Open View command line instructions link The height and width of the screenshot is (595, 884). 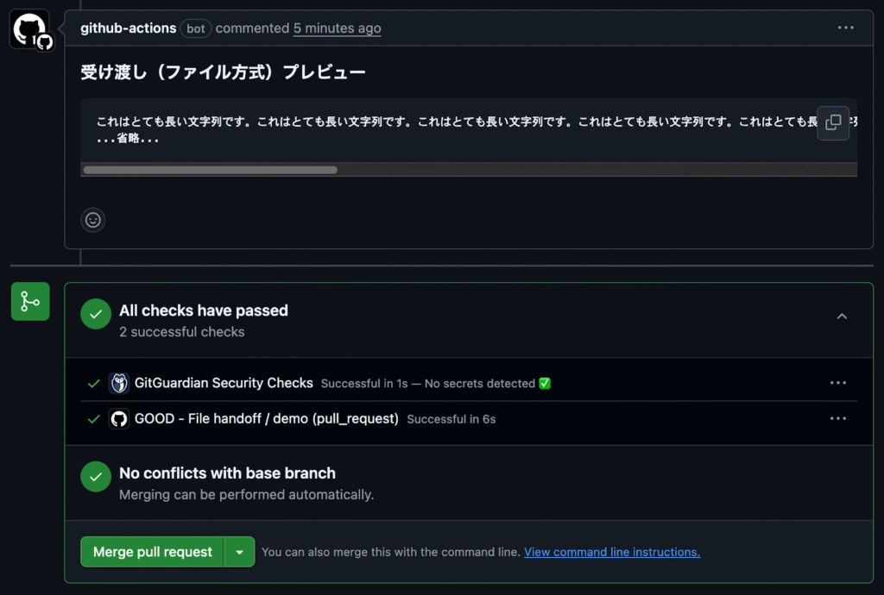[612, 552]
